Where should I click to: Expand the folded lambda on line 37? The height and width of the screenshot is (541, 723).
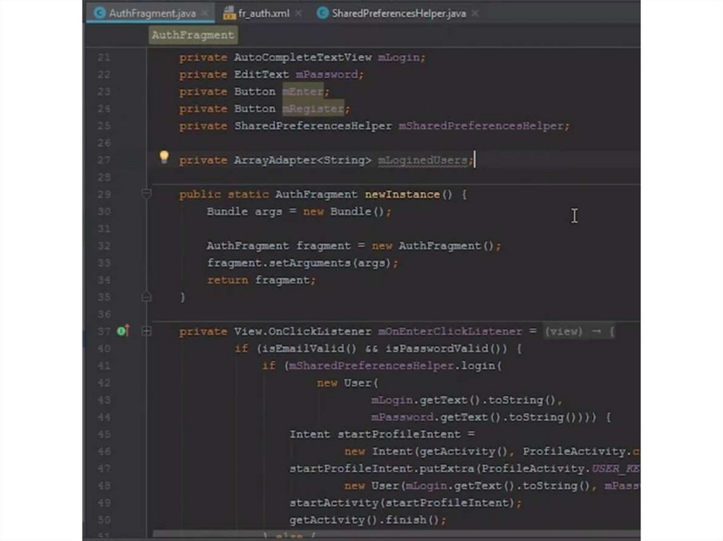[x=147, y=331]
